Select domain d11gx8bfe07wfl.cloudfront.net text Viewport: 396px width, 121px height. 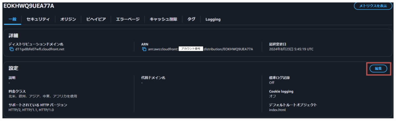point(40,49)
